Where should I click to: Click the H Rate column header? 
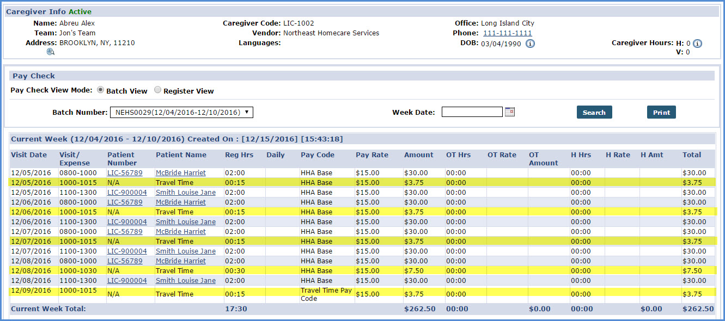click(618, 155)
